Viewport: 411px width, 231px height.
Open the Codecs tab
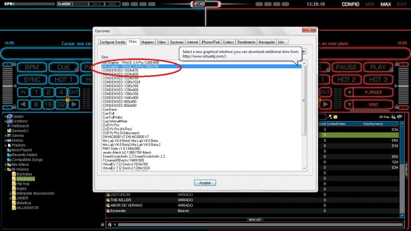pyautogui.click(x=228, y=42)
